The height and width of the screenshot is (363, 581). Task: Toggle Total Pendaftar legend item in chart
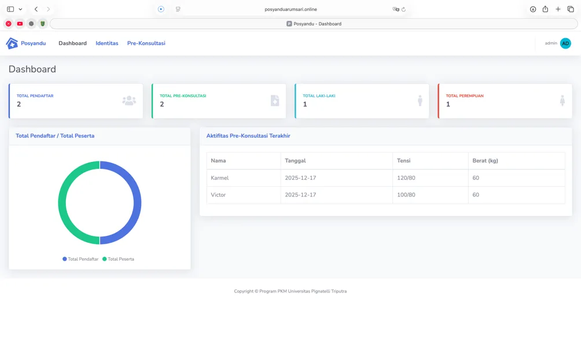pos(80,259)
